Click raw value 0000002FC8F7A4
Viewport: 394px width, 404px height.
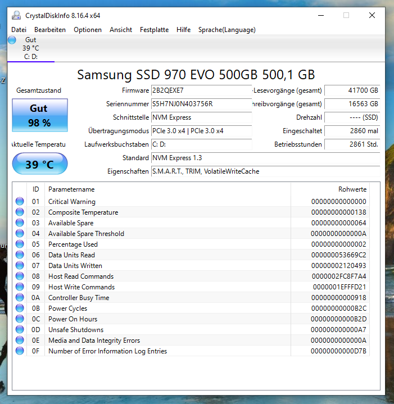(x=339, y=276)
